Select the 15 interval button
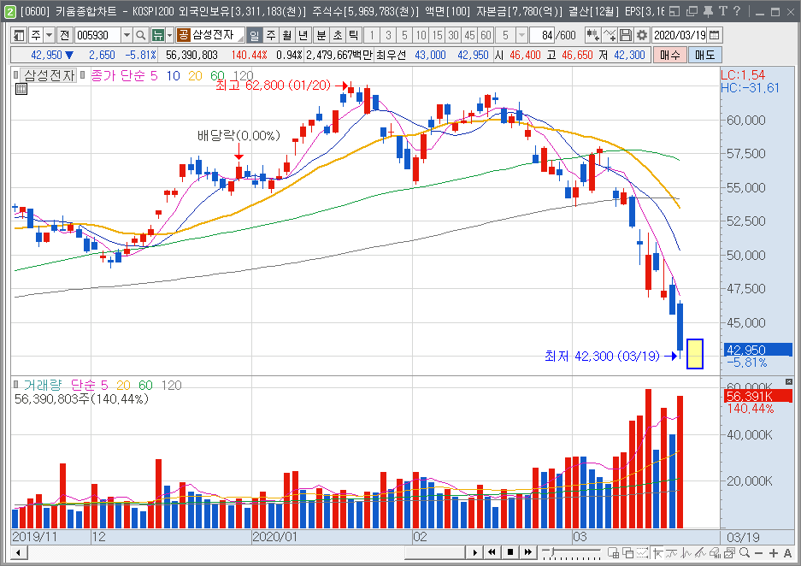Screen dimensions: 801x566 click(x=438, y=35)
